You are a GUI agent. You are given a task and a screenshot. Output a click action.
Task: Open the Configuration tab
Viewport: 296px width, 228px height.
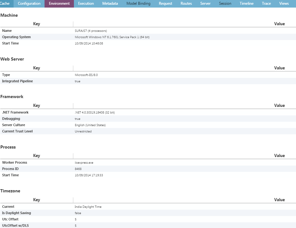(29, 3)
